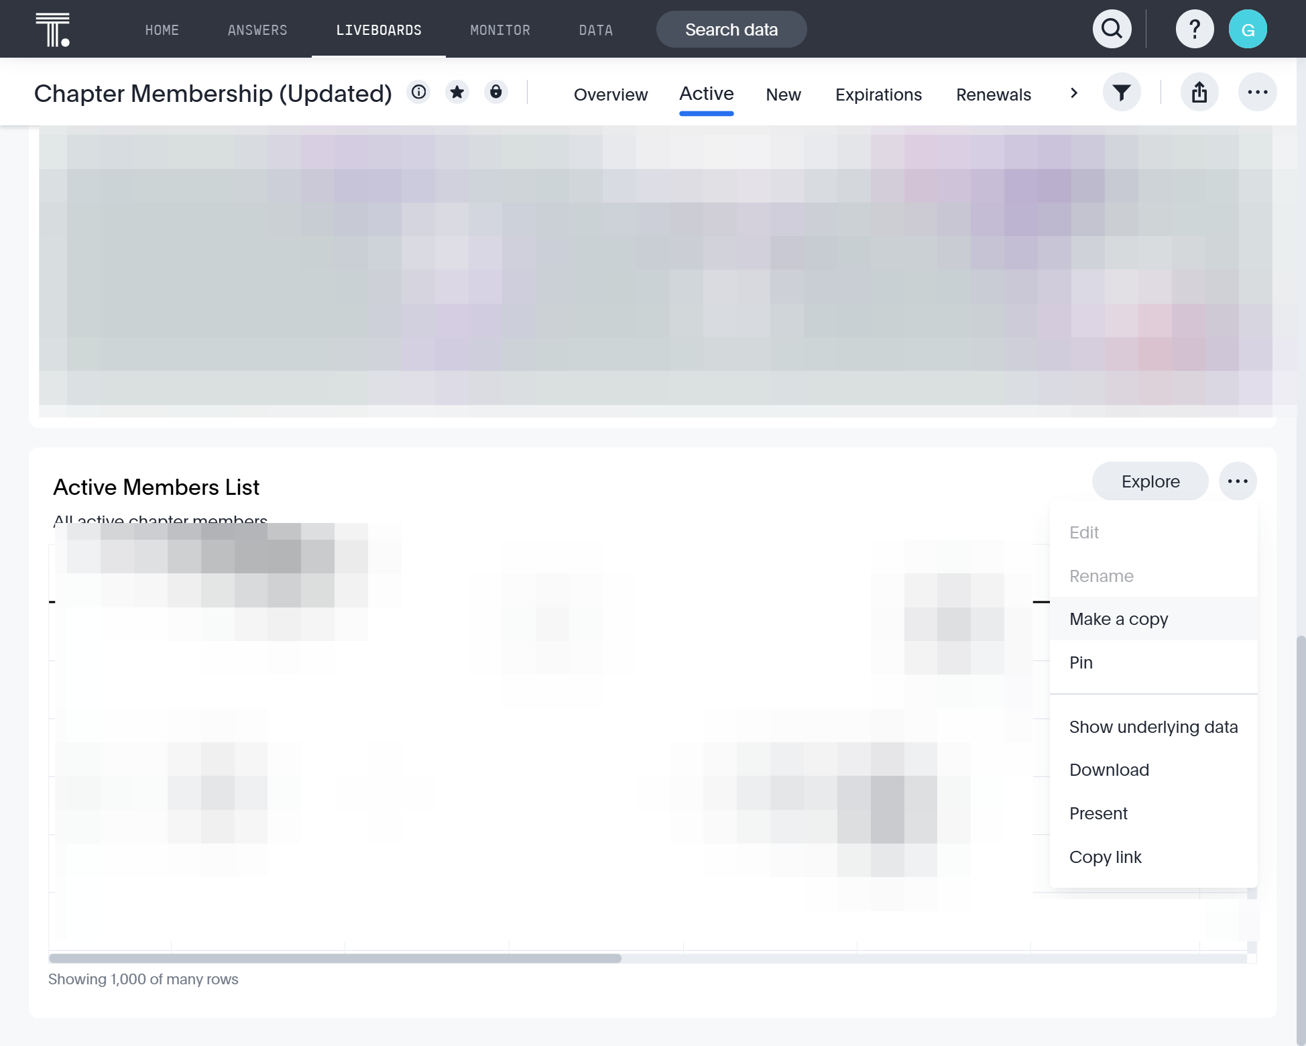Select Edit in the context menu
This screenshot has height=1046, width=1306.
point(1154,532)
